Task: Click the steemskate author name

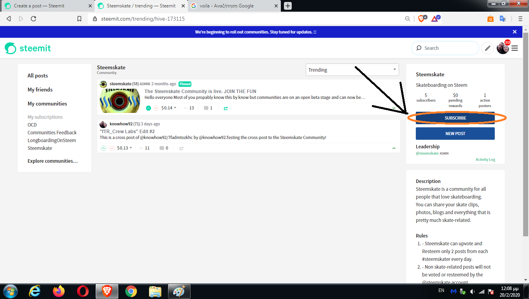Action: [x=121, y=84]
